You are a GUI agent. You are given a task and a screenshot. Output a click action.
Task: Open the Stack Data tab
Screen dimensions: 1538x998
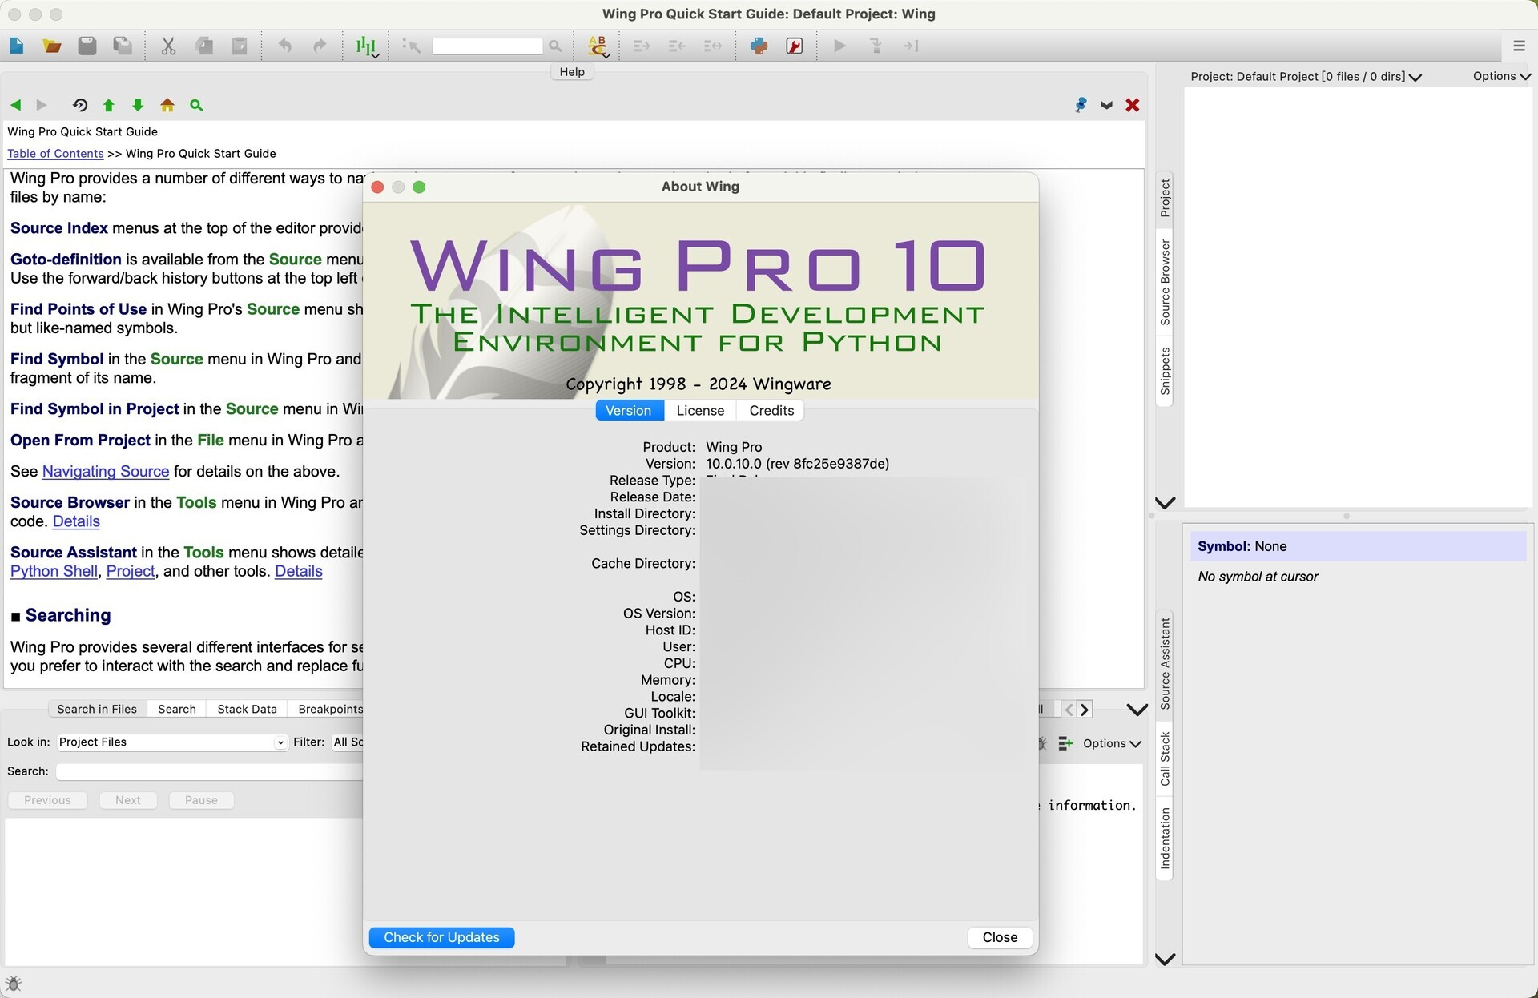point(247,709)
